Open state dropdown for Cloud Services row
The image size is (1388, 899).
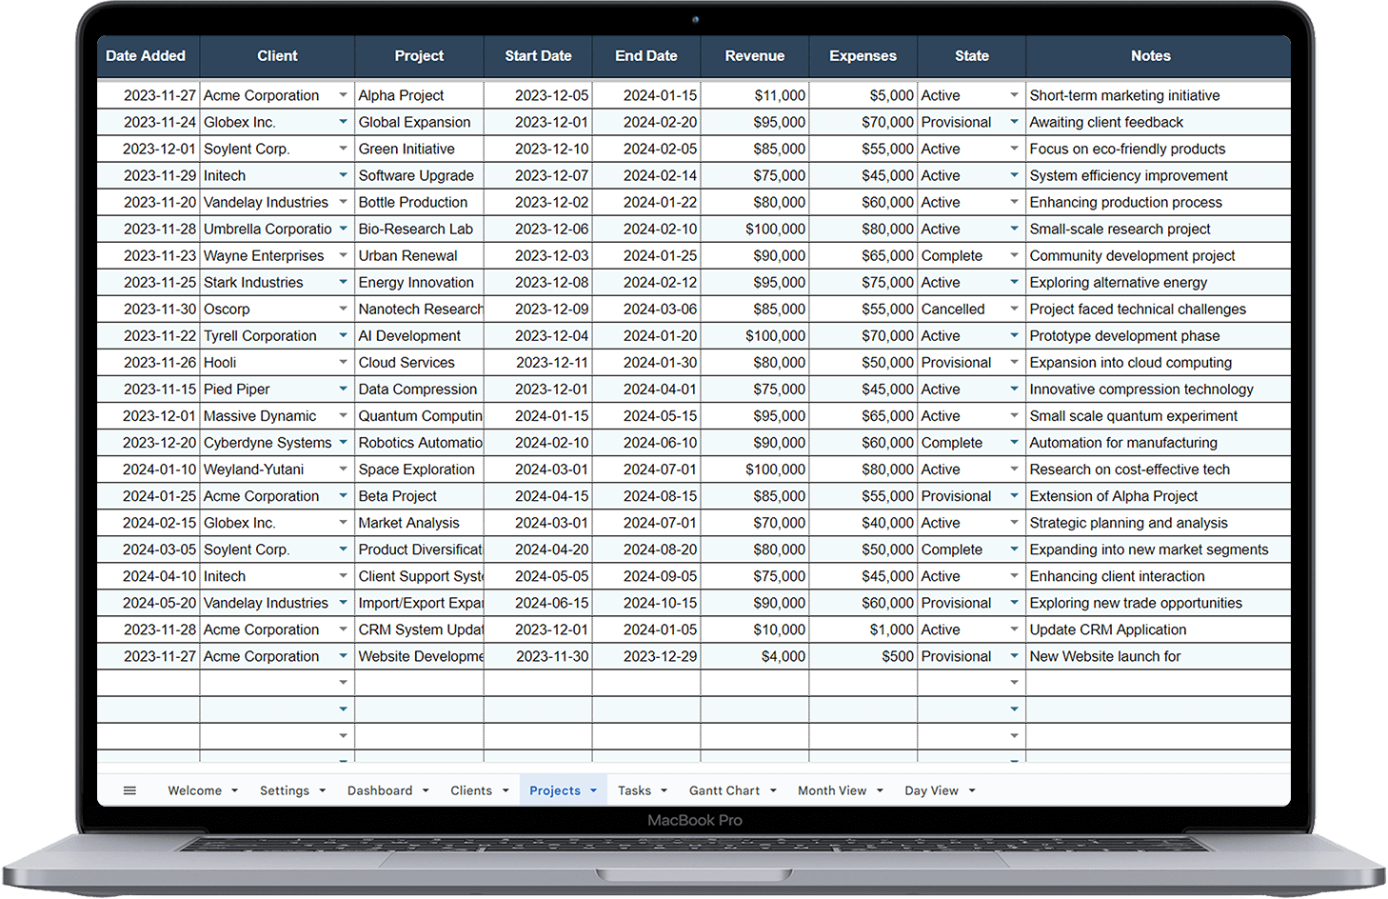coord(1014,362)
